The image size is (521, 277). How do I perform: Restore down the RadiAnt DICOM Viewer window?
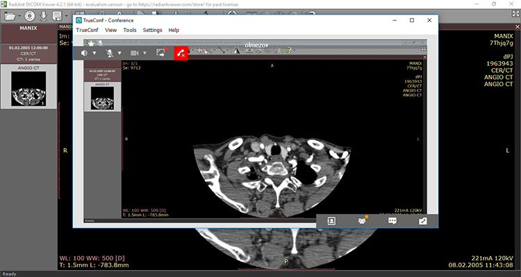pos(494,4)
